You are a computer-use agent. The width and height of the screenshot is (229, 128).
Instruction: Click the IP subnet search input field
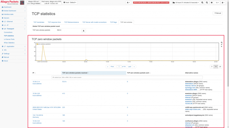(x=127, y=77)
